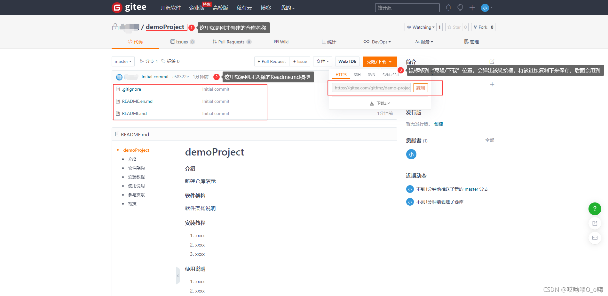This screenshot has height=296, width=608.
Task: Click the floating share icon on right edge
Action: point(595,223)
